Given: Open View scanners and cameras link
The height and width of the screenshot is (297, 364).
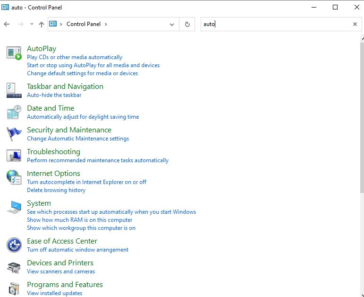Looking at the screenshot, I should pyautogui.click(x=61, y=271).
